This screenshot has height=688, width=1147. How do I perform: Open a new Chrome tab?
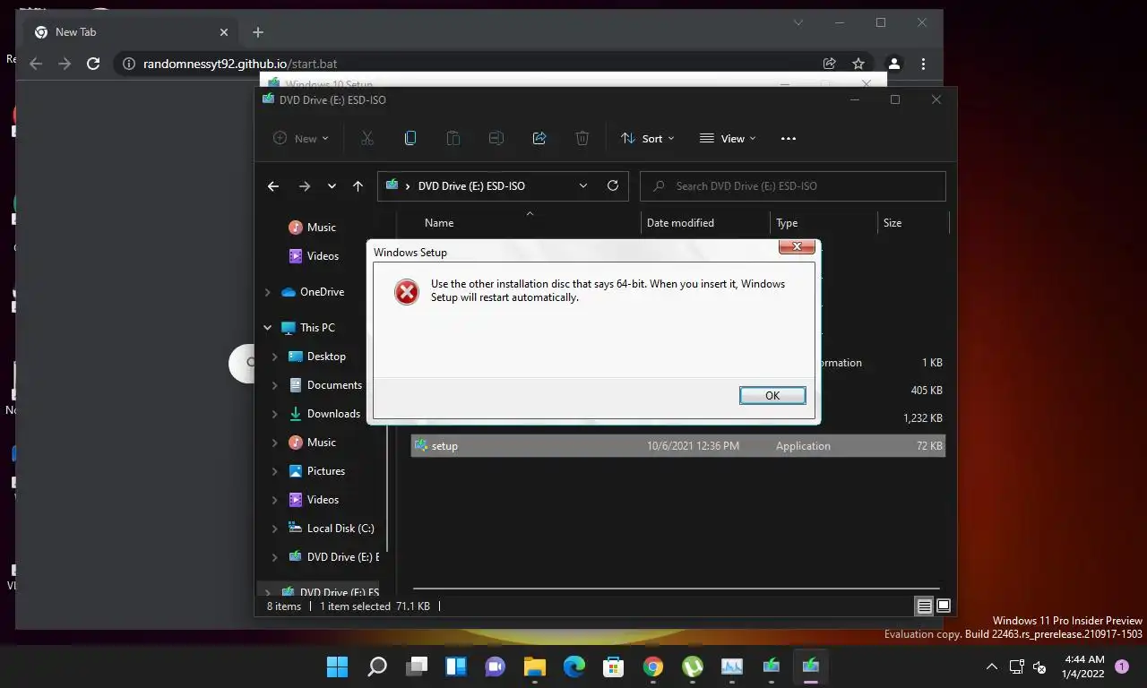(x=258, y=32)
